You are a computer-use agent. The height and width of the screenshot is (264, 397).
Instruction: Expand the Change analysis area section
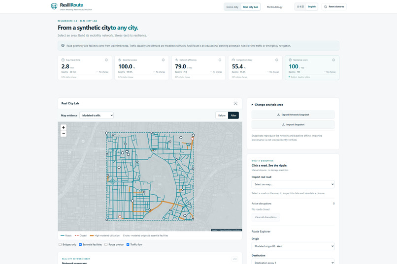click(267, 105)
